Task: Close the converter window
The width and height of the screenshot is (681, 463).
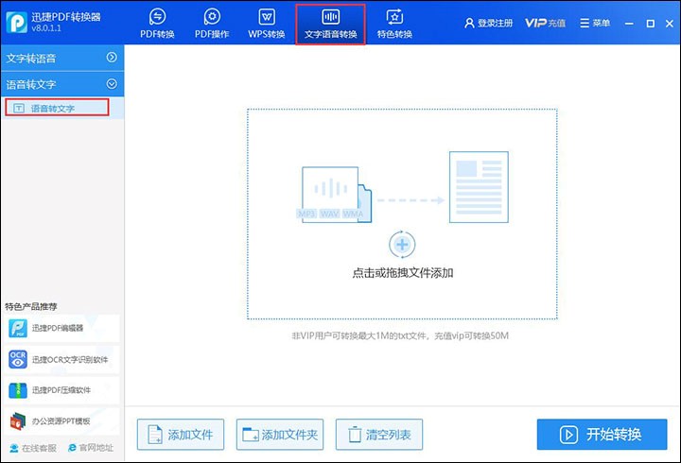Action: [x=670, y=24]
